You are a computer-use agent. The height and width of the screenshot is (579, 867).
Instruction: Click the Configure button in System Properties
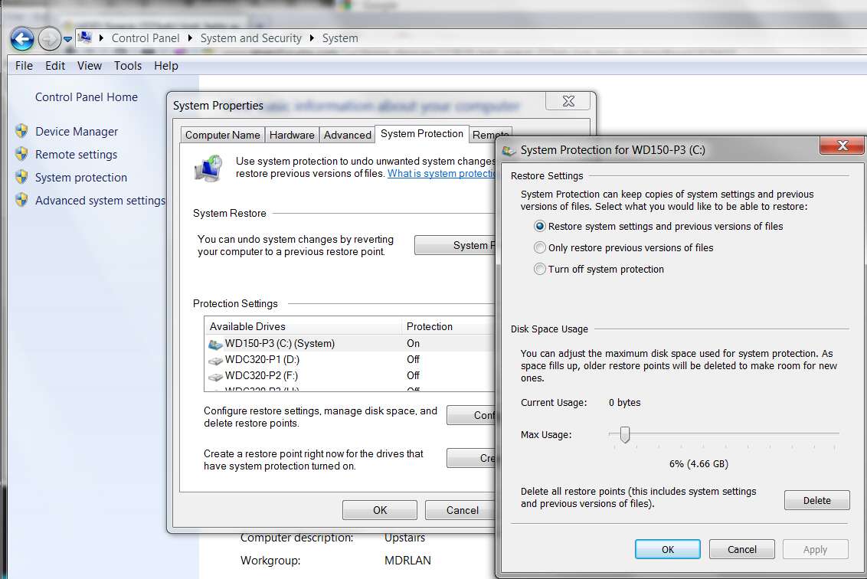(471, 415)
